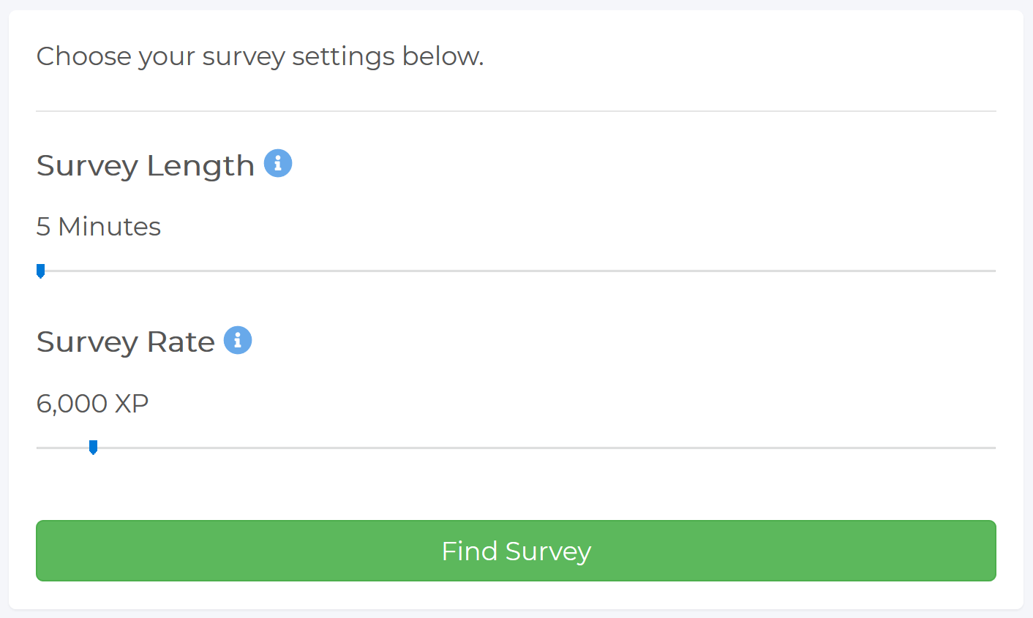
Task: Show the Survey Rate info tooltip icon
Action: pos(238,340)
